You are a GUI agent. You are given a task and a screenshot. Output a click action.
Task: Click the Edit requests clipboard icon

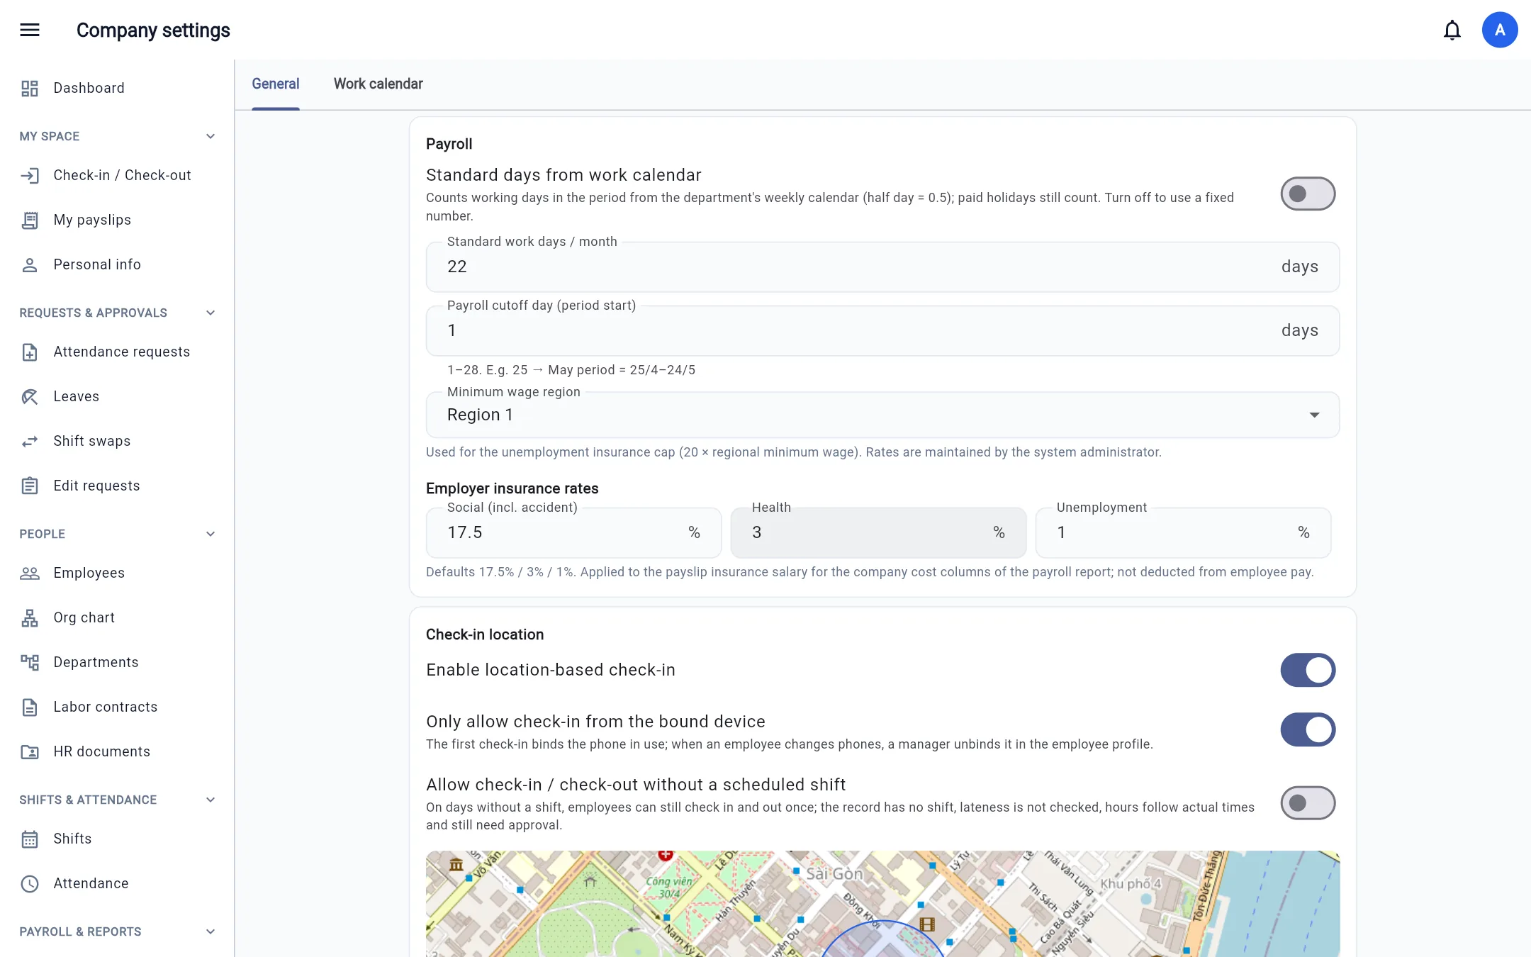(x=30, y=486)
